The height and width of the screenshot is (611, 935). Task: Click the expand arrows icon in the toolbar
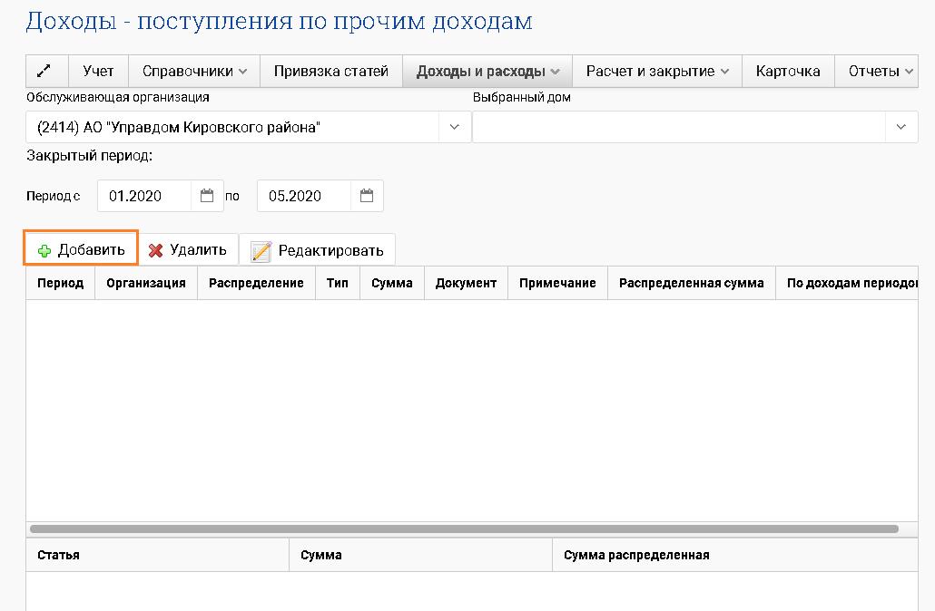45,70
